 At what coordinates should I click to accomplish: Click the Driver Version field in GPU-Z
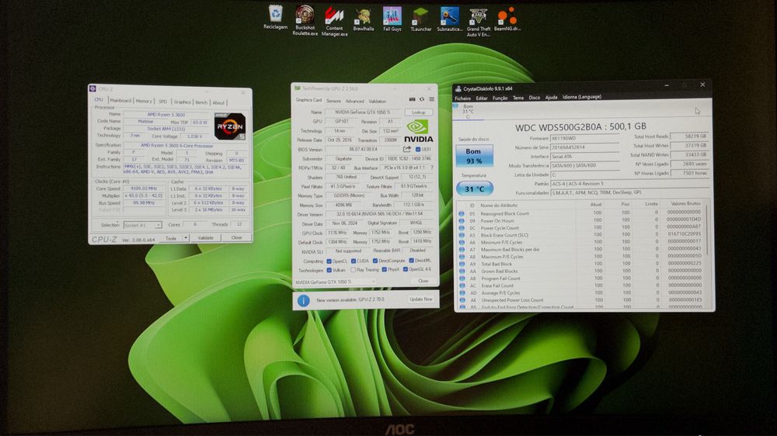click(379, 214)
